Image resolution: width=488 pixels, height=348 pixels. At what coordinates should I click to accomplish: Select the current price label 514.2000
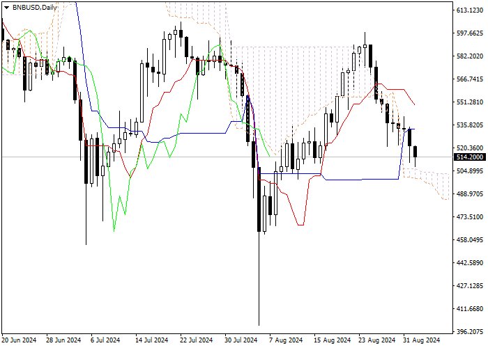(x=470, y=157)
